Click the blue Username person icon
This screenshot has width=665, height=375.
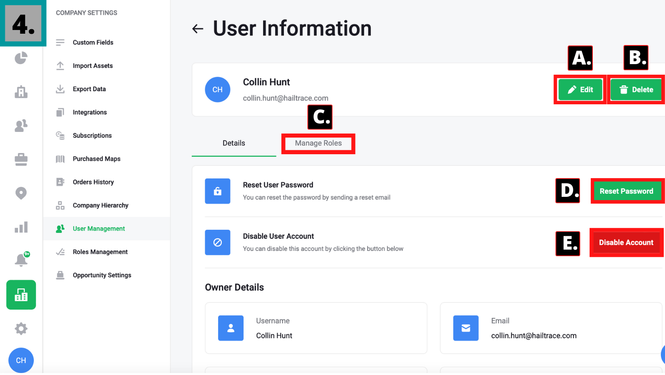pyautogui.click(x=231, y=328)
